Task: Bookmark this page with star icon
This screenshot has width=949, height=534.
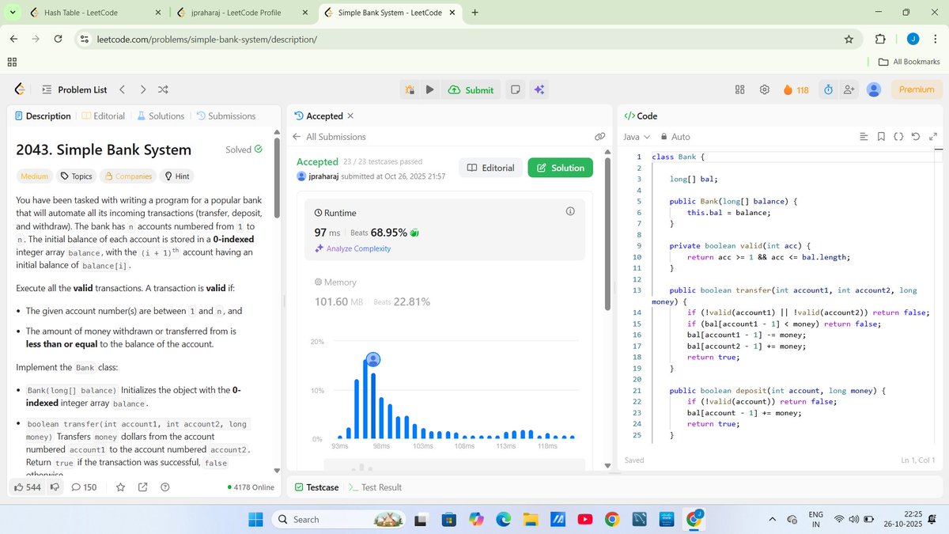Action: click(x=849, y=39)
